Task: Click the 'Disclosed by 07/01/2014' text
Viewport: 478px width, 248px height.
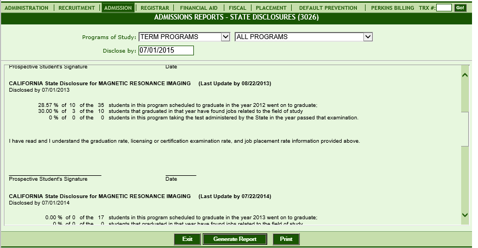Action: (x=39, y=203)
